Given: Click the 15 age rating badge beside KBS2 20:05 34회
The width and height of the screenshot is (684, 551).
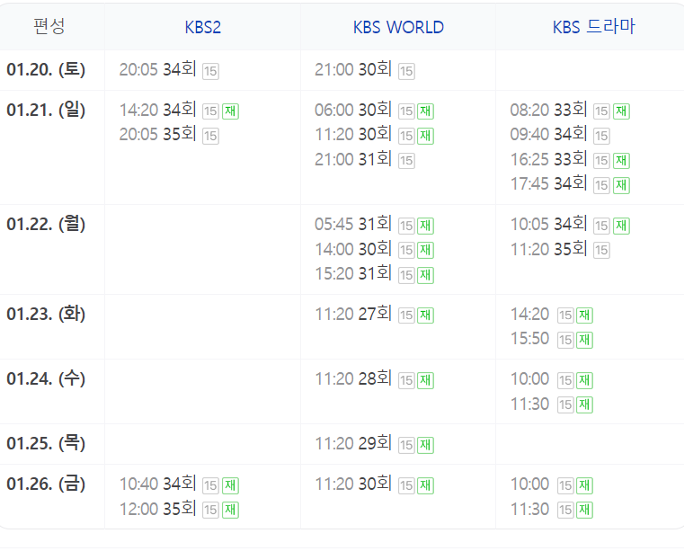Looking at the screenshot, I should click(x=210, y=71).
